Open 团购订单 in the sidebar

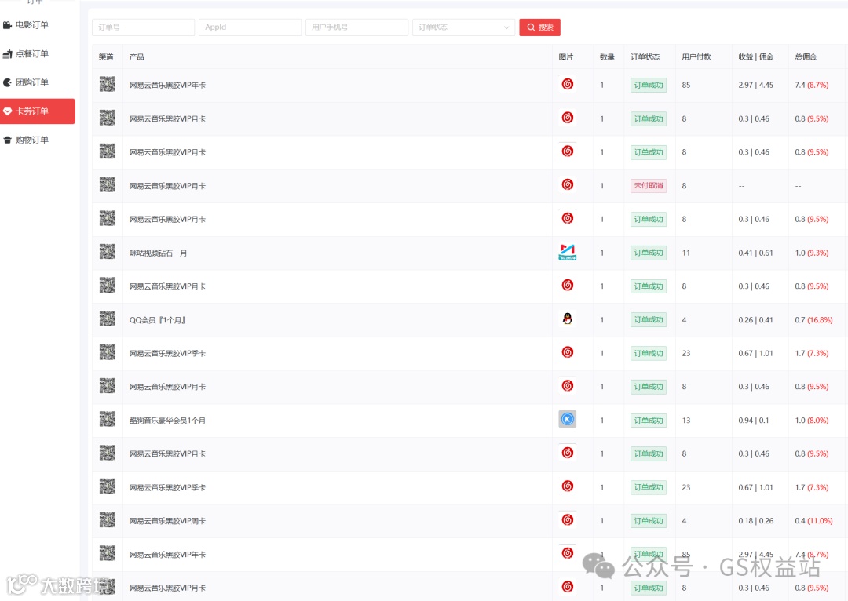pos(32,82)
